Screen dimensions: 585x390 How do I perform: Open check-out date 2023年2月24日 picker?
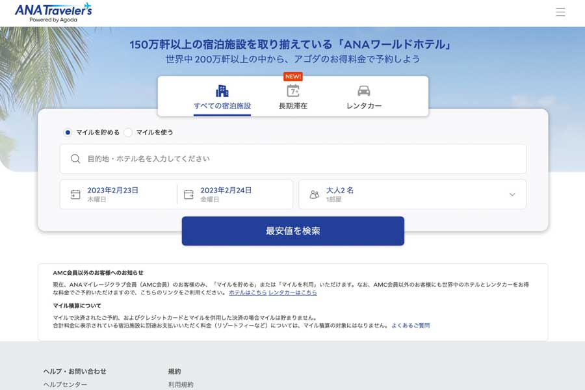235,194
